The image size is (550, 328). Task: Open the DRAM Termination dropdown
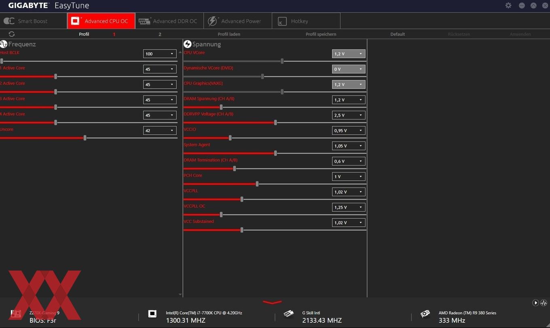[349, 161]
